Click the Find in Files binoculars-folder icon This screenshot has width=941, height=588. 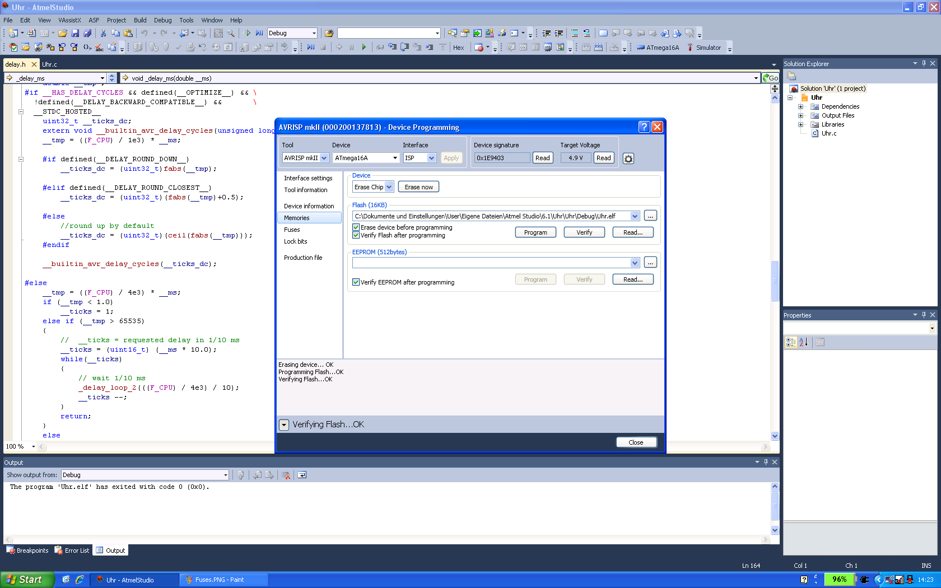pyautogui.click(x=329, y=33)
